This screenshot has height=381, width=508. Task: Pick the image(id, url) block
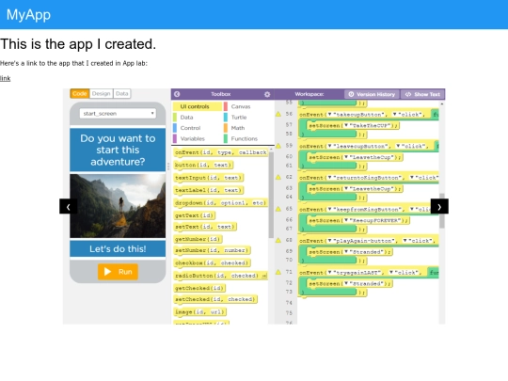pyautogui.click(x=199, y=312)
